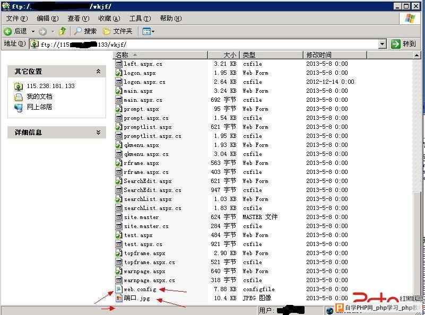Select the promptlist.aspx file icon
This screenshot has height=315, width=425.
coord(119,127)
